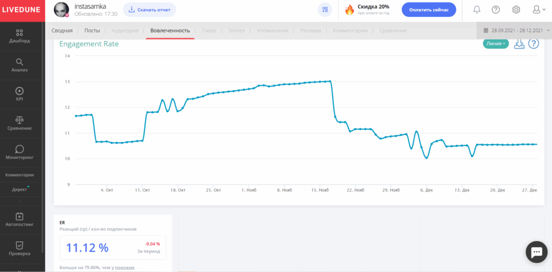Screen dimensions: 552x272
Task: Open the Автопостинг calendar icon
Action: [x=20, y=216]
